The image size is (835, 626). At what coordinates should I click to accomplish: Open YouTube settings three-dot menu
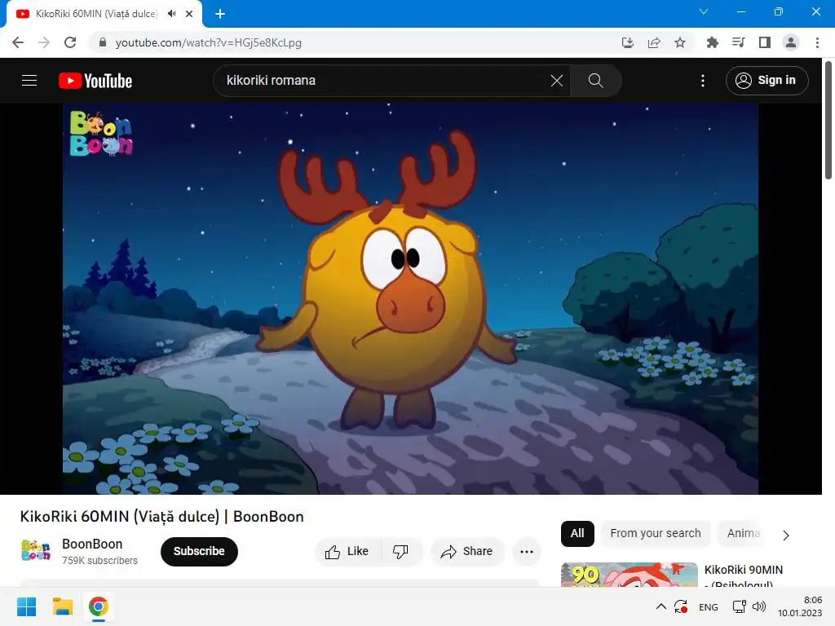coord(703,81)
